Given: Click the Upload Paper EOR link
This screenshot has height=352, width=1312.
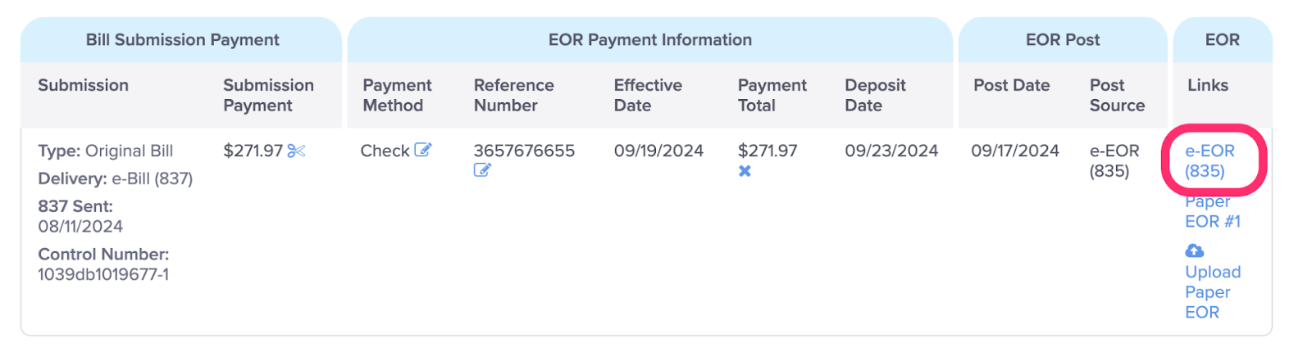Looking at the screenshot, I should click(x=1213, y=291).
